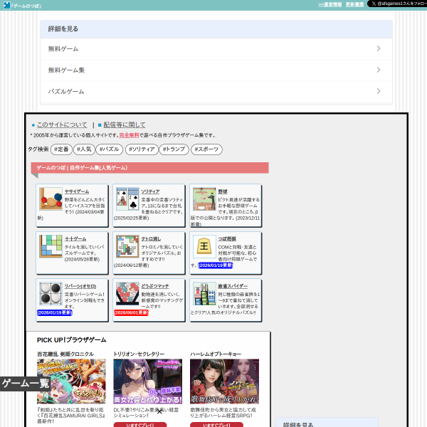Open the どうぶつマッチ title link
Image resolution: width=427 pixels, height=427 pixels.
click(155, 286)
